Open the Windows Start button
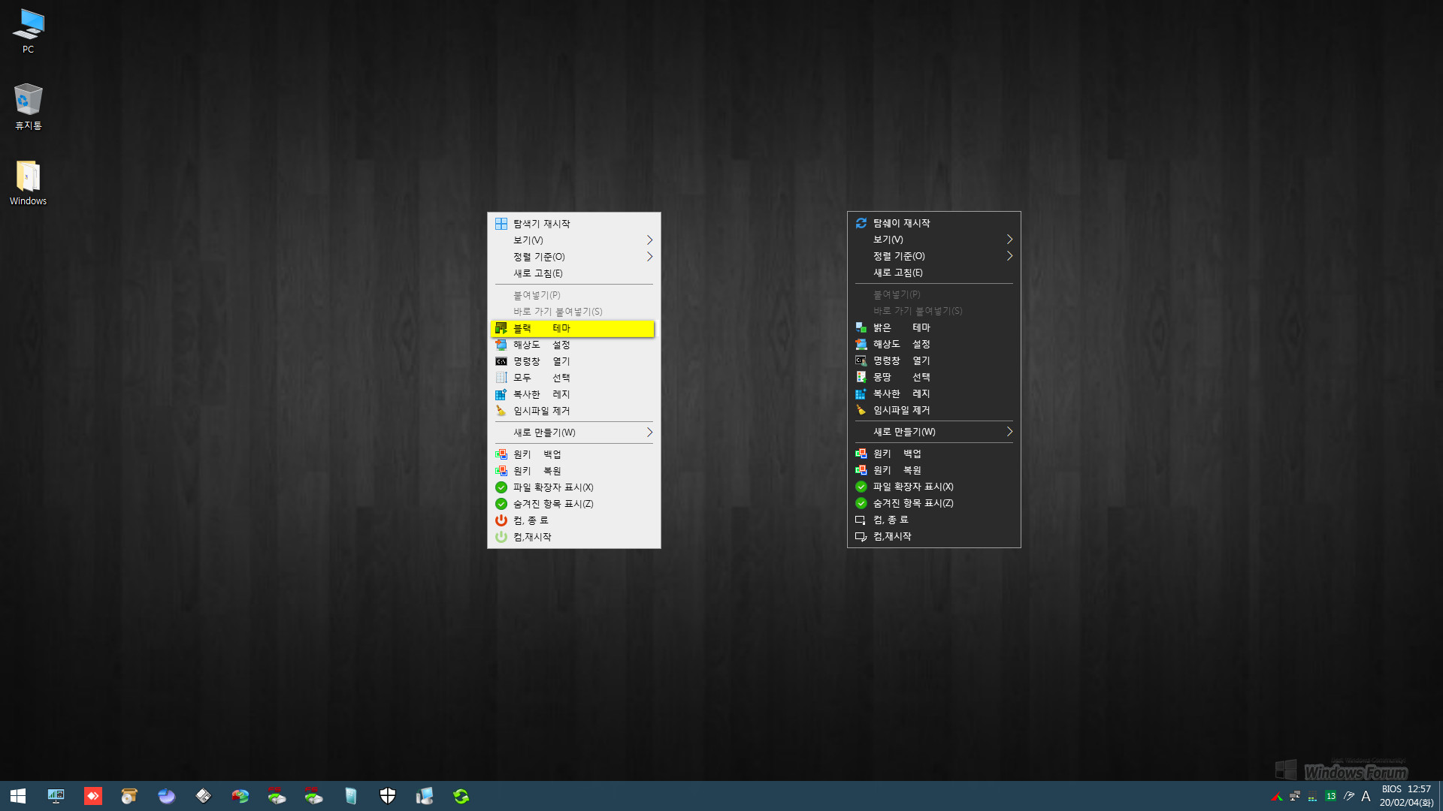 tap(18, 796)
